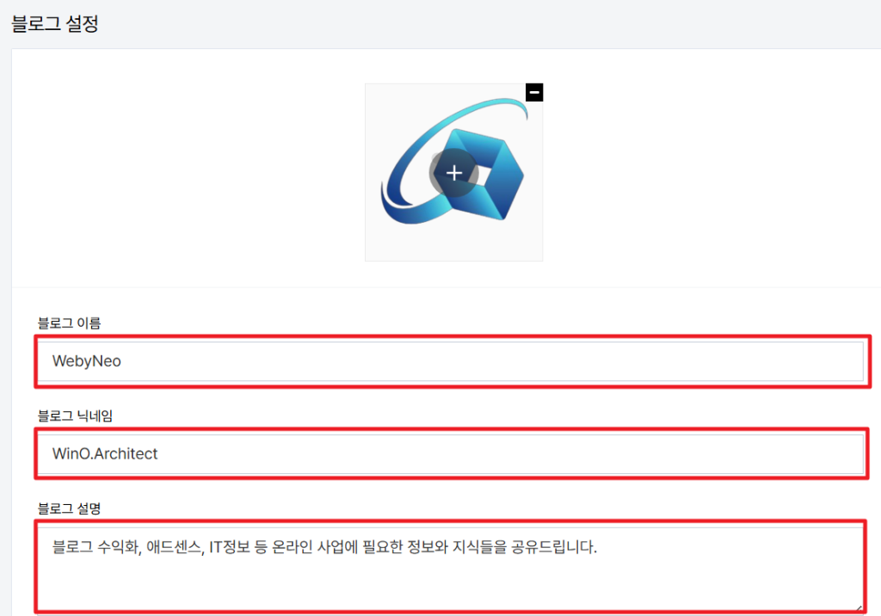
Task: Grab the description textarea resize handle
Action: (859, 607)
